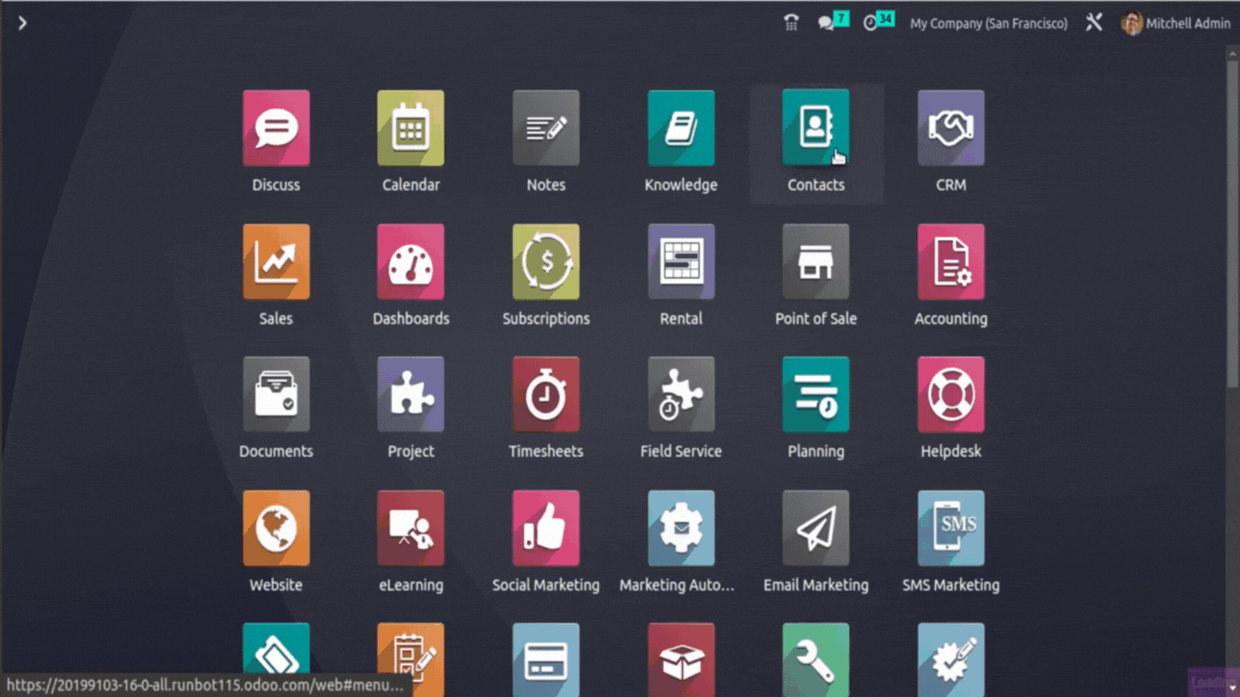This screenshot has height=697, width=1240.
Task: Open company switcher My Company (San Francisco)
Action: (989, 23)
